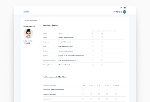The height and width of the screenshot is (102, 150).
Task: Rate Exhibit professionalism as 3 - fair
Action: coord(99,94)
